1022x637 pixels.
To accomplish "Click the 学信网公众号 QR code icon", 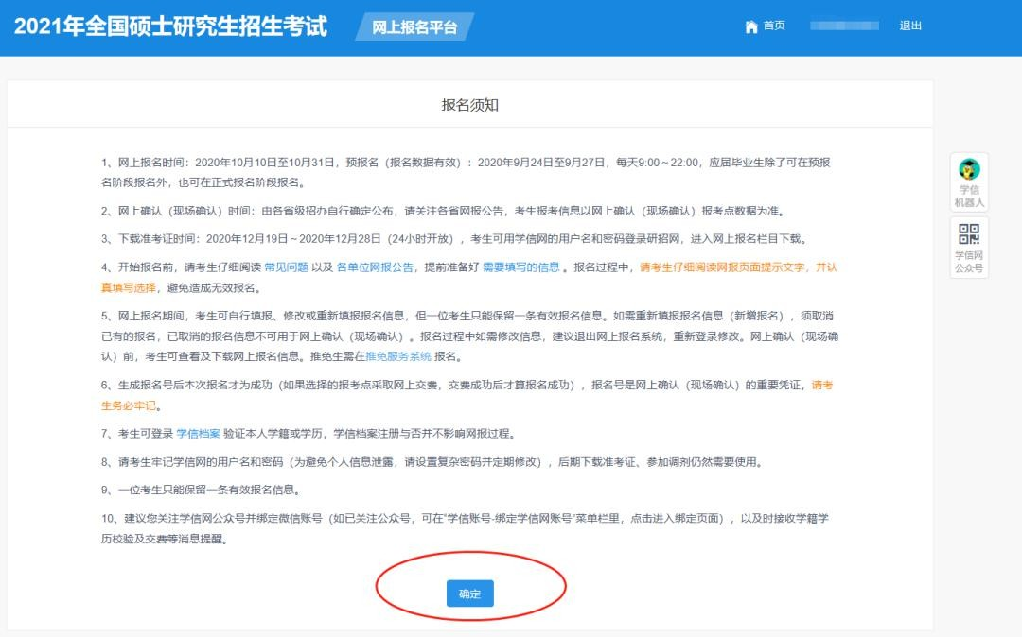I will point(968,235).
